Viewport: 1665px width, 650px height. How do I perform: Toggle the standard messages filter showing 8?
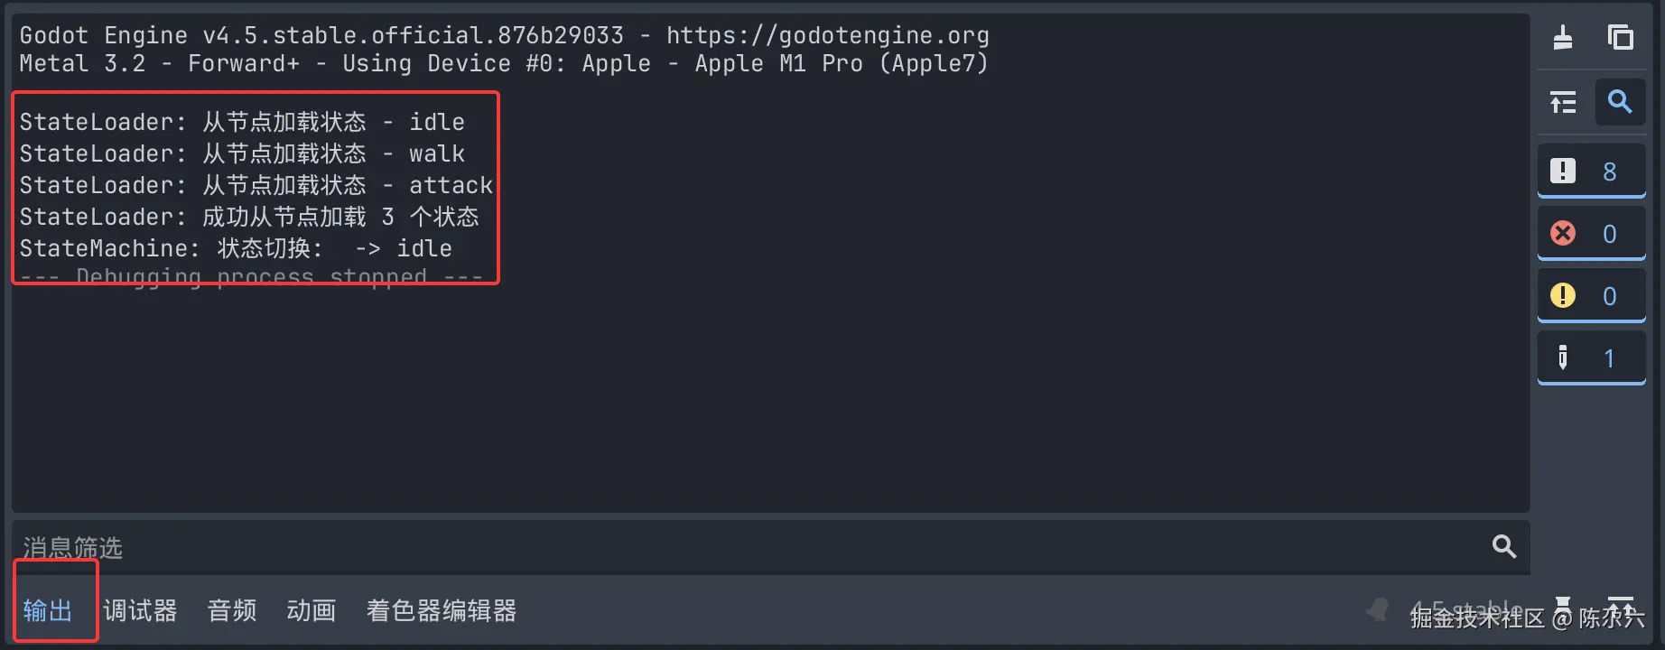pyautogui.click(x=1591, y=170)
